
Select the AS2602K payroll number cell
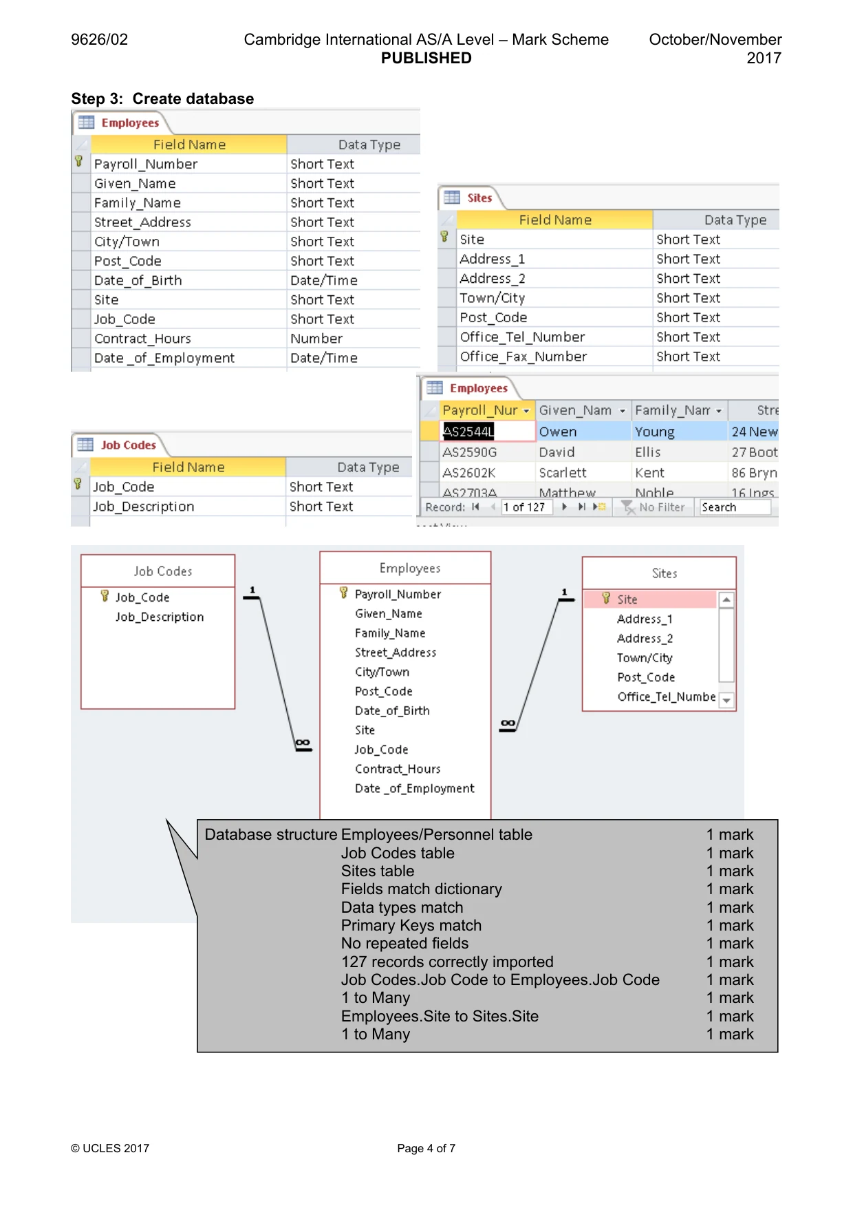(488, 473)
